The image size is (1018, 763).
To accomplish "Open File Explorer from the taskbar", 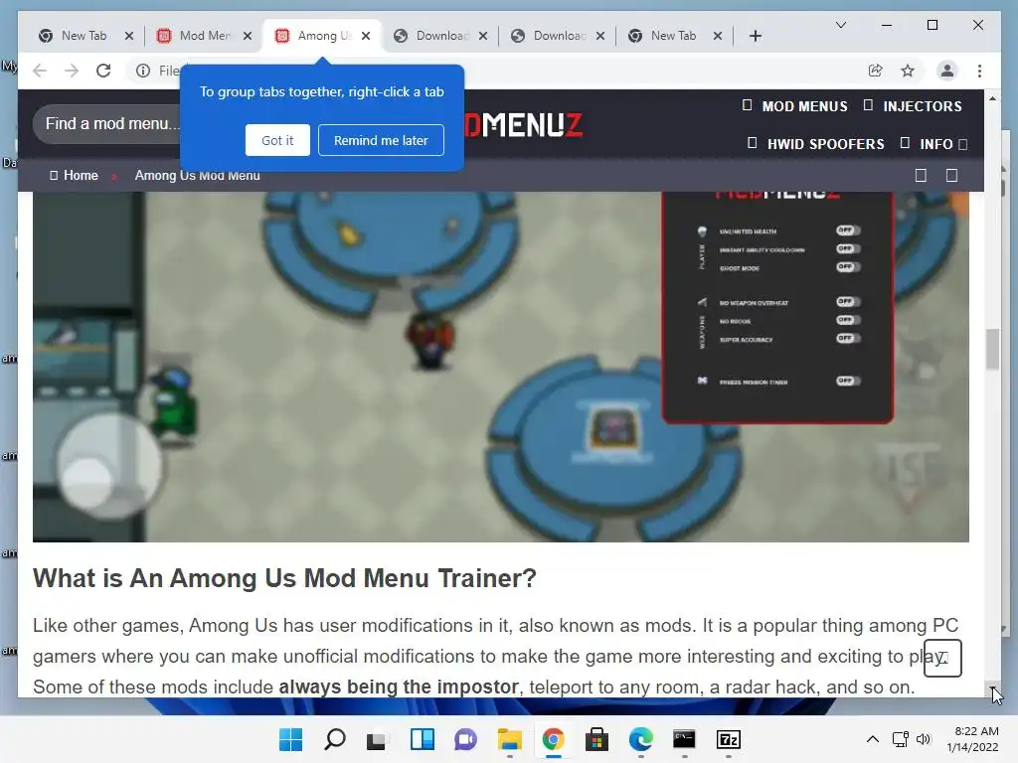I will click(x=510, y=739).
